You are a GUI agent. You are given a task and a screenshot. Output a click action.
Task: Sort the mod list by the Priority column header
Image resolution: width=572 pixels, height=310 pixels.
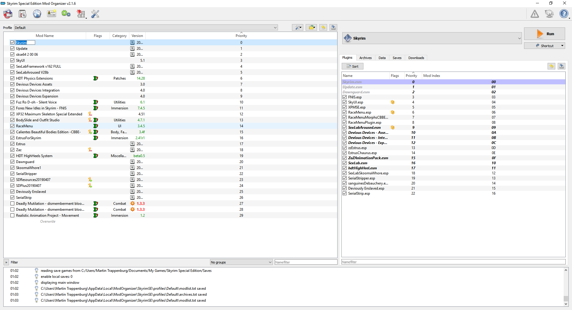(241, 36)
